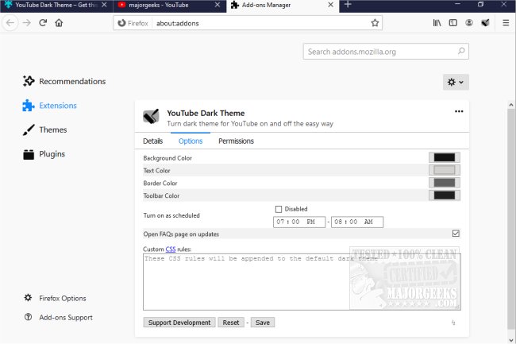
Task: Open the Themes category
Action: 45,129
